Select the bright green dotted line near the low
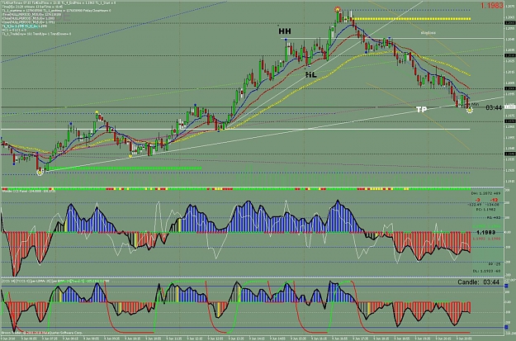The width and height of the screenshot is (516, 341). [125, 168]
